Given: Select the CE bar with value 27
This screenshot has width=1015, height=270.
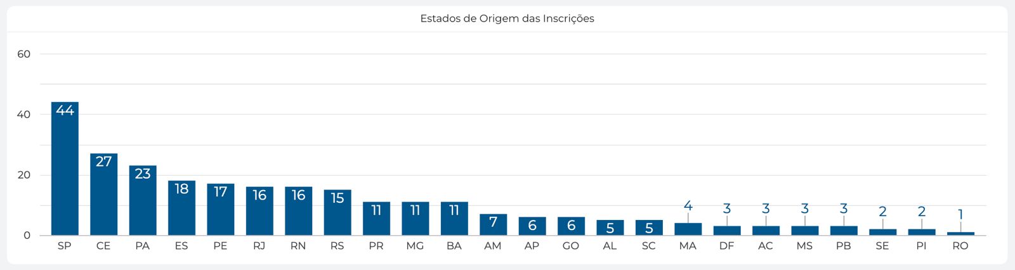Looking at the screenshot, I should pyautogui.click(x=103, y=195).
